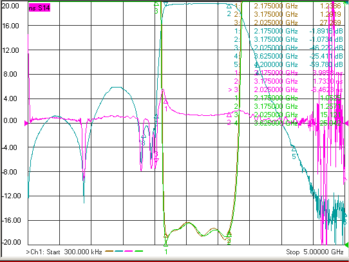The image size is (349, 262).
Task: Click the Stop 5.00000 GHz field
Action: [x=315, y=252]
